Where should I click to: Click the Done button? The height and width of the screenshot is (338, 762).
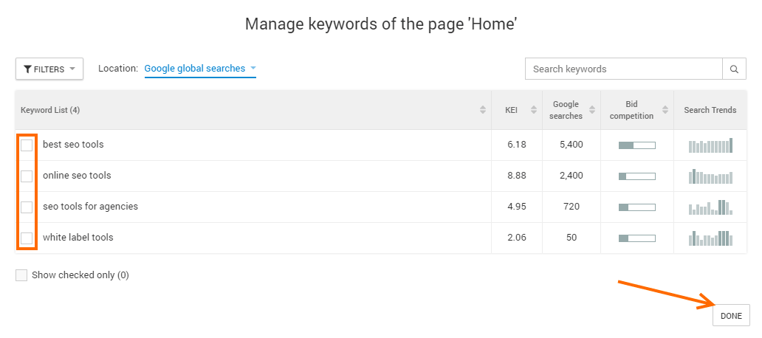731,316
